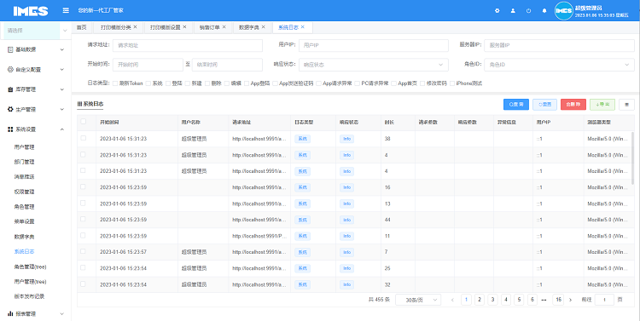Click the 基础数据 menu icon in sidebar
This screenshot has width=640, height=321.
10,49
